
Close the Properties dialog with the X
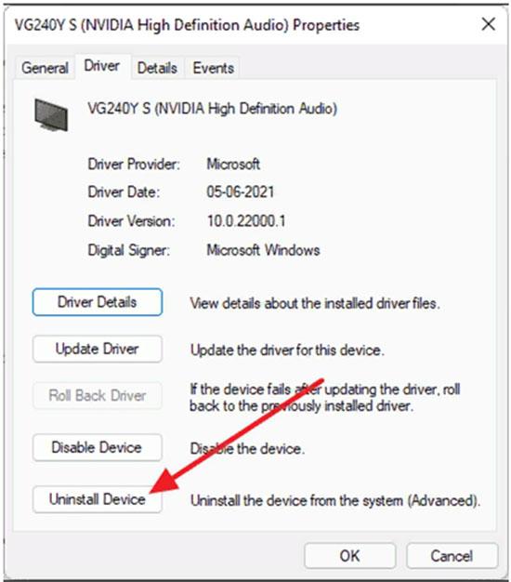click(x=488, y=24)
